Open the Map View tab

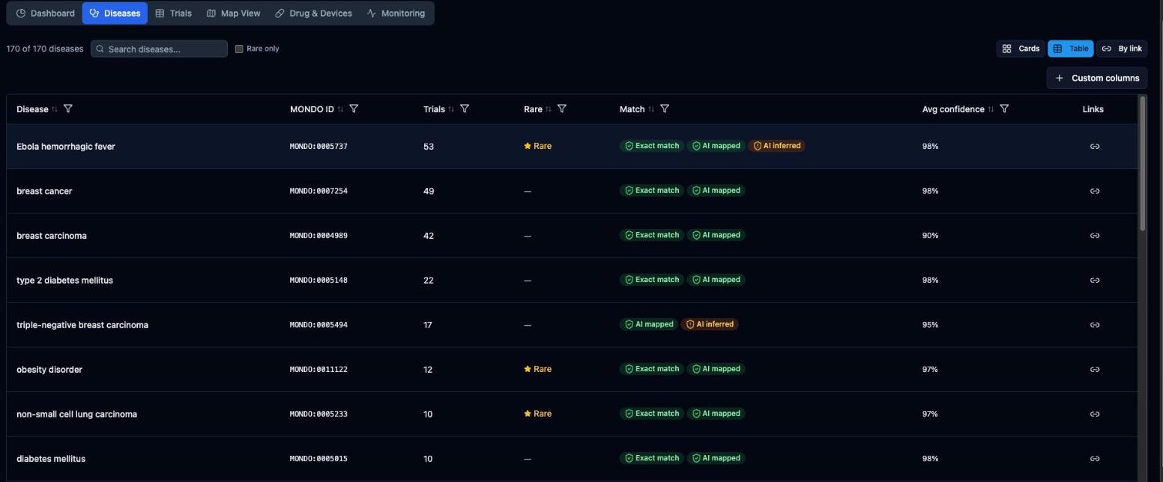(x=233, y=13)
